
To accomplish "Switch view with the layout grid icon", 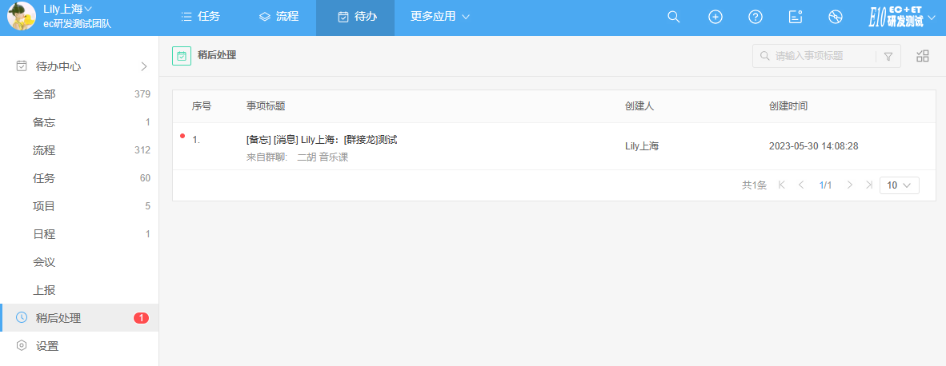I will coord(923,56).
